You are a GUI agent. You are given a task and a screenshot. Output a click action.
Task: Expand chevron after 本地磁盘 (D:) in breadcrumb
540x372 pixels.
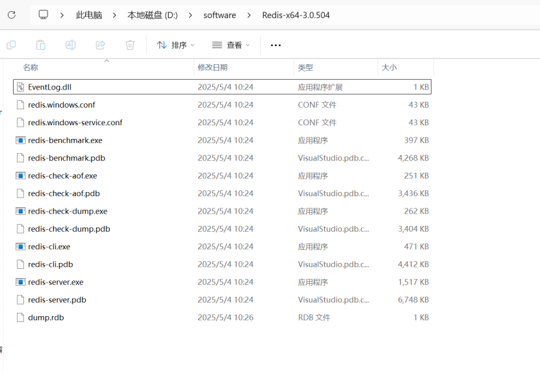tap(190, 15)
